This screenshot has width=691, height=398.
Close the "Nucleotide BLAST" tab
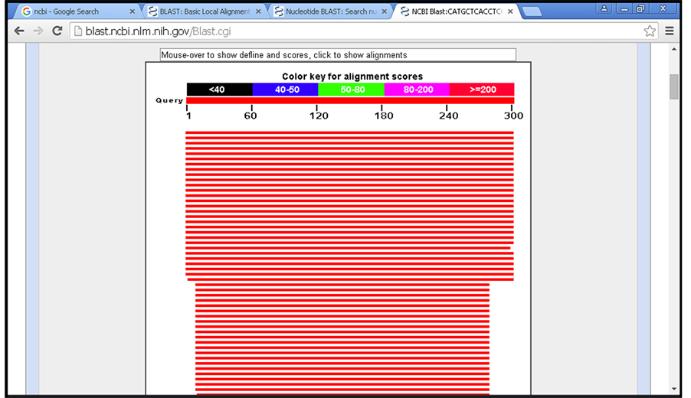[385, 12]
